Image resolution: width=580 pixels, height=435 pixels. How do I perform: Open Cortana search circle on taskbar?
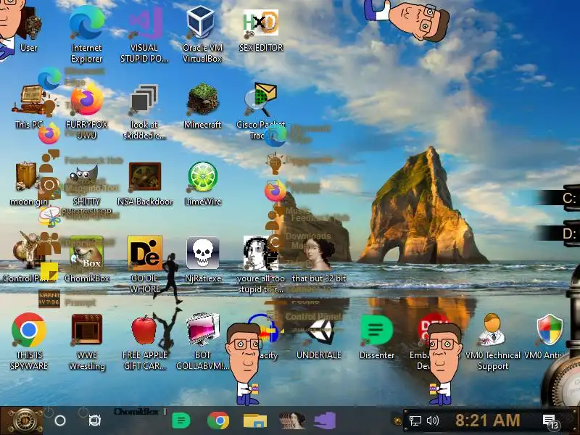coord(60,420)
